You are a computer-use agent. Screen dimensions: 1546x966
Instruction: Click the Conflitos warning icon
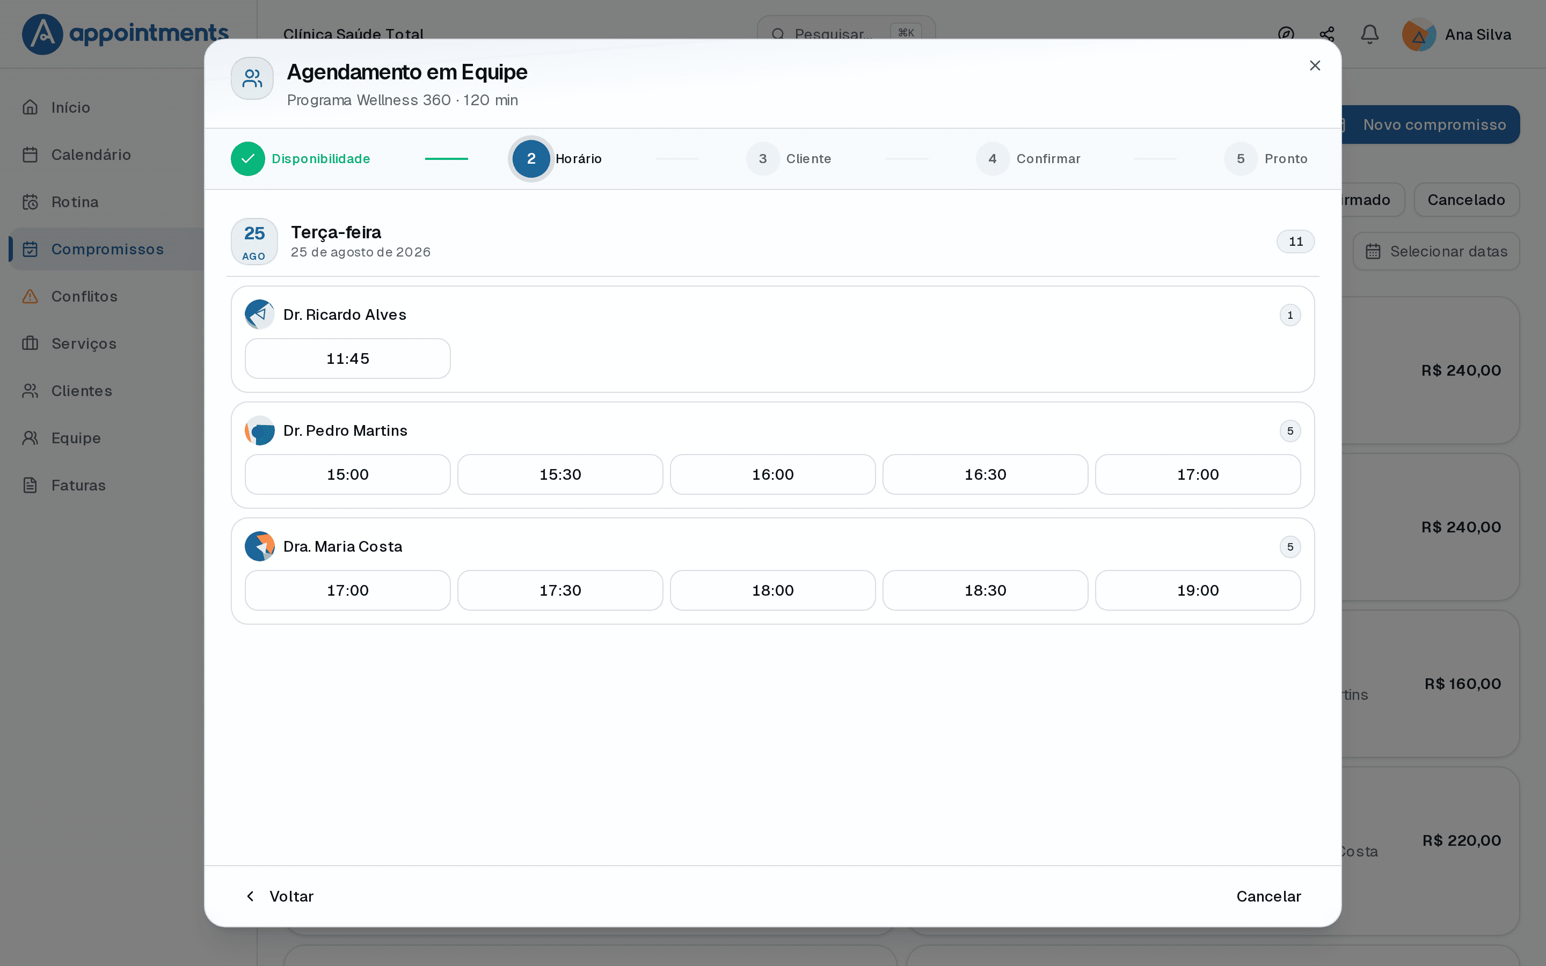[x=30, y=296]
